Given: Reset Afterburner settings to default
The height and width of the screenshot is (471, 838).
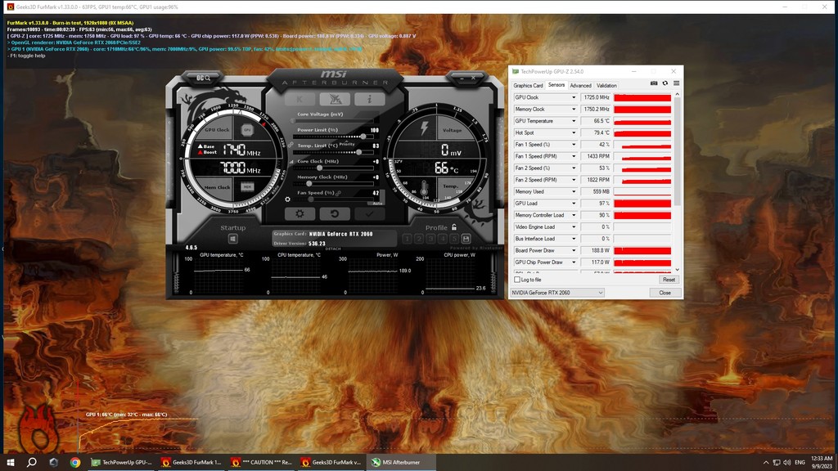Looking at the screenshot, I should [335, 213].
